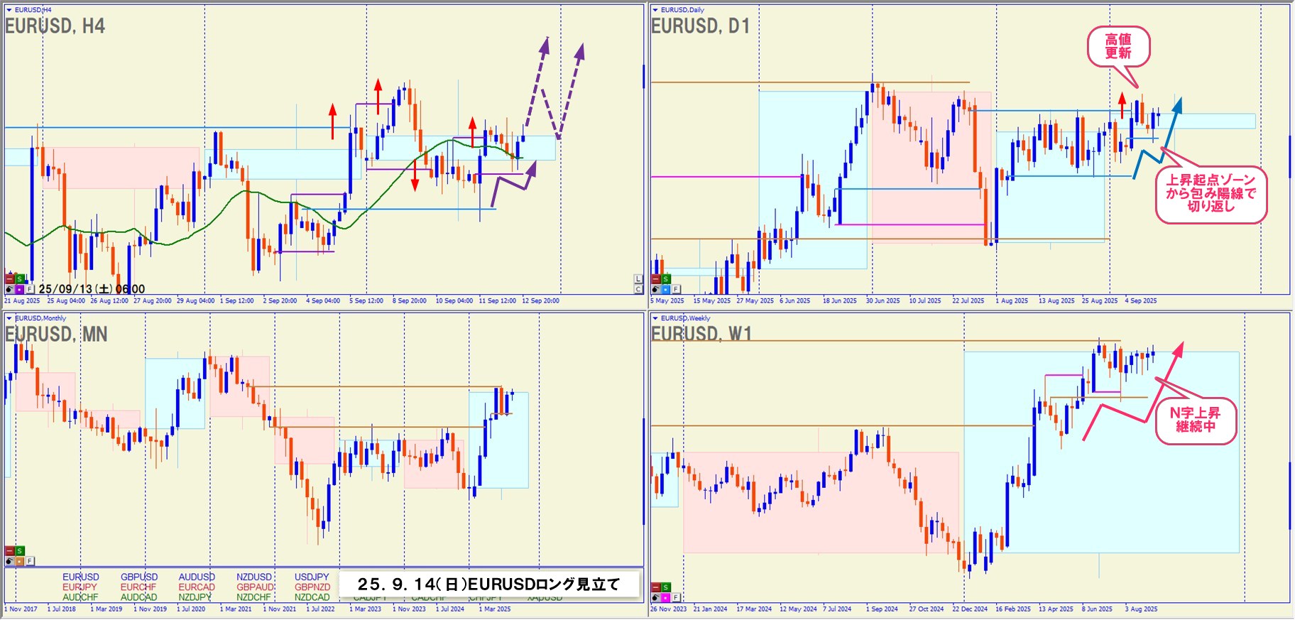Select the GBPUSD symbol label
The height and width of the screenshot is (620, 1295).
139,577
